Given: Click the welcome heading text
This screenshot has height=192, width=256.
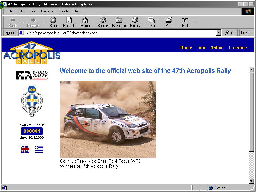Looking at the screenshot, I should click(x=146, y=71).
